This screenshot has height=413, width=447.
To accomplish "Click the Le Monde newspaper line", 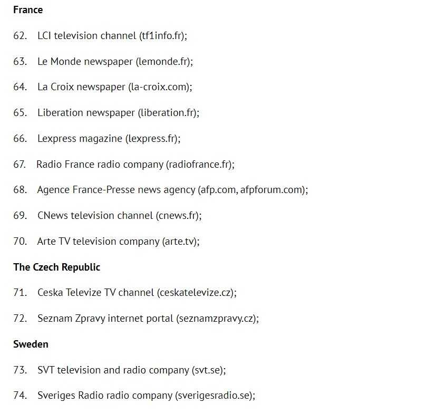I will (x=103, y=62).
